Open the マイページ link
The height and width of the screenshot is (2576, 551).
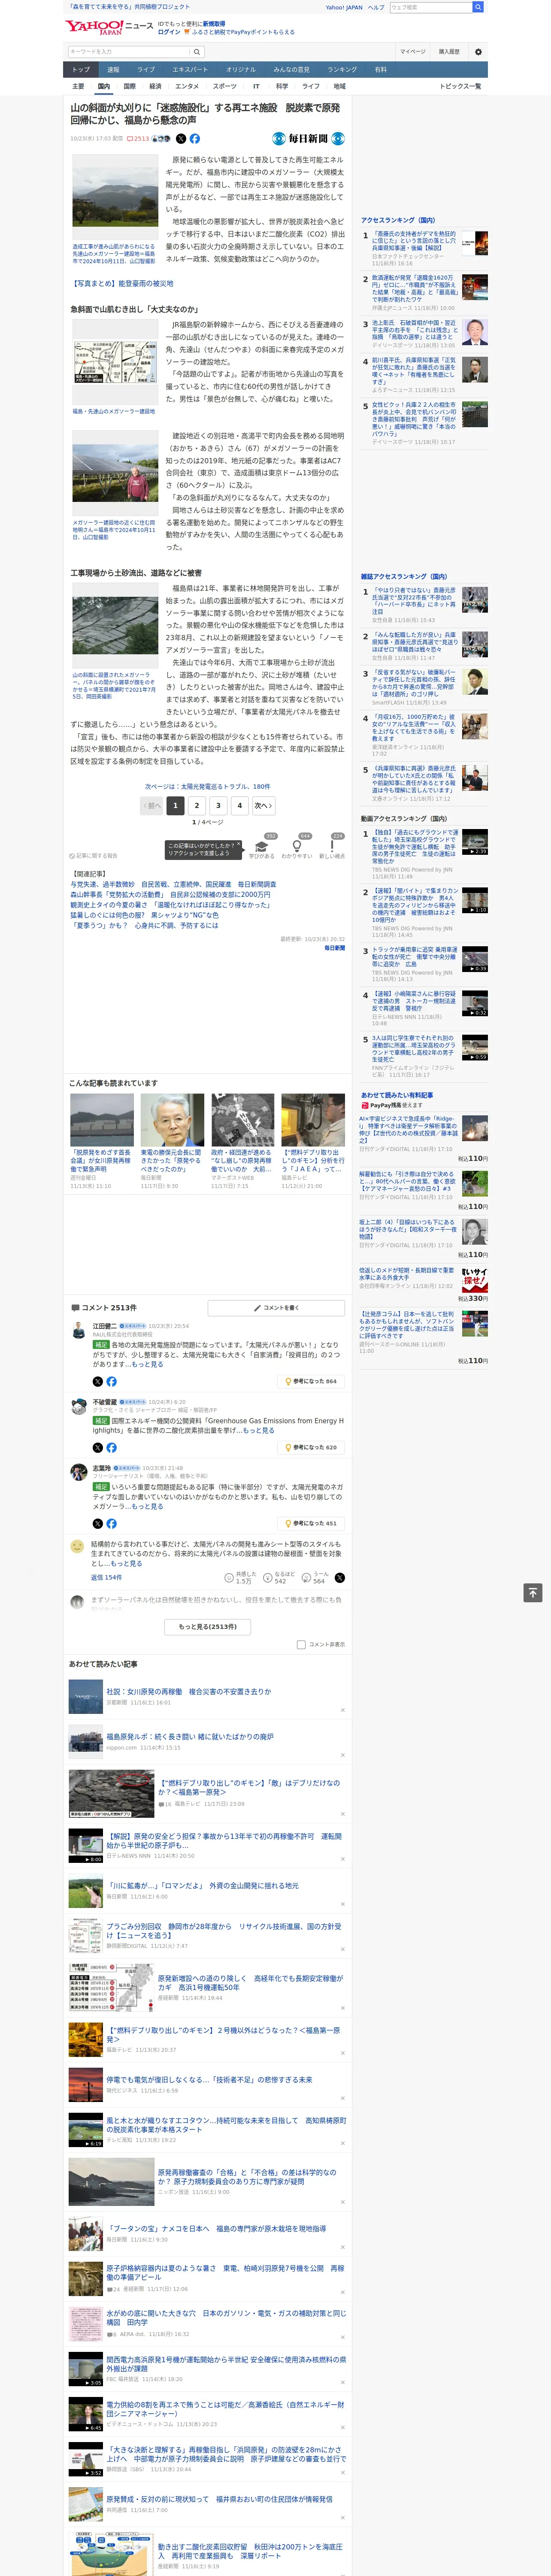413,51
